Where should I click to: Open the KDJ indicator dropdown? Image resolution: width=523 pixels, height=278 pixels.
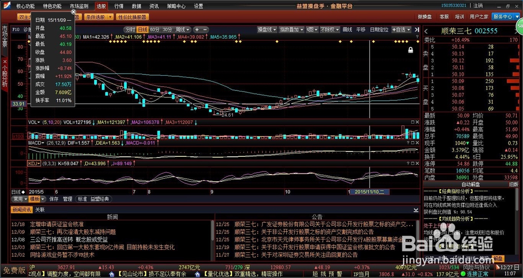coord(33,164)
